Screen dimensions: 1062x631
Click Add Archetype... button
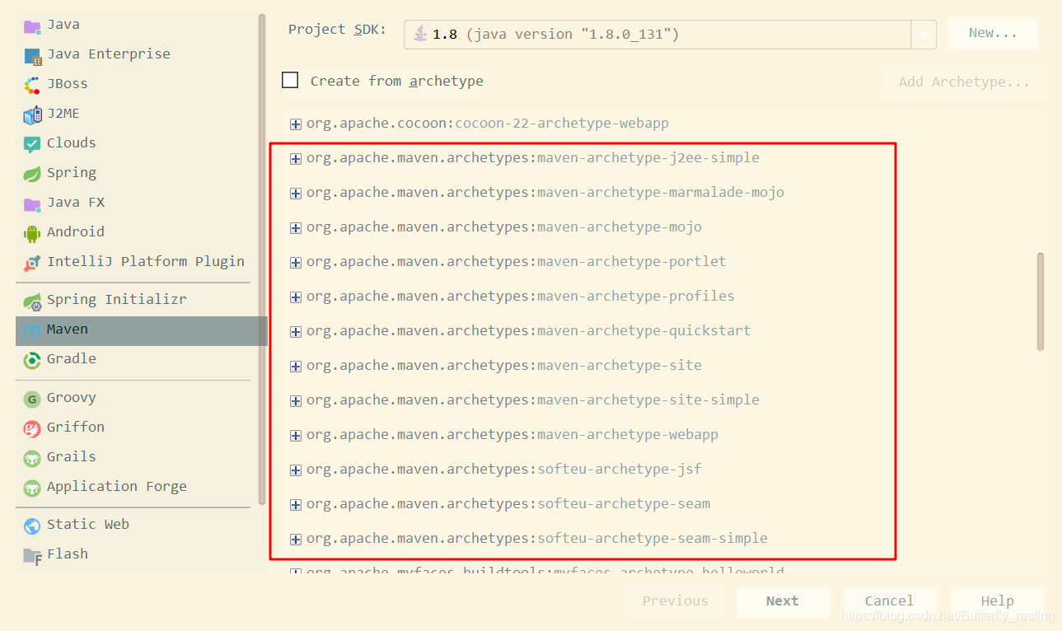[964, 82]
